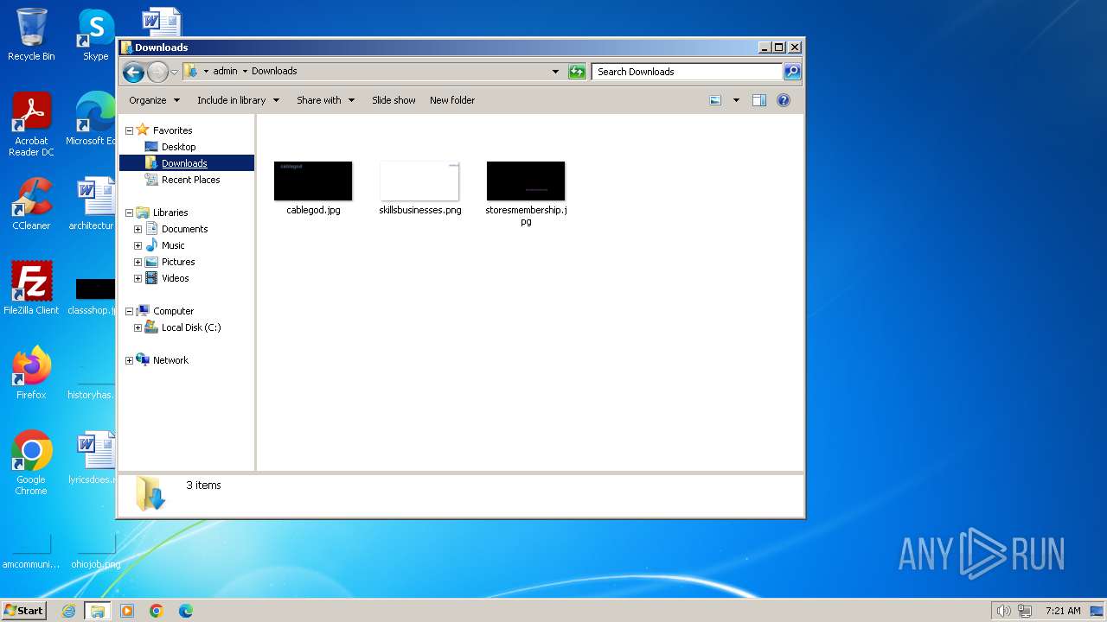Click the Firefox desktop icon

[31, 372]
